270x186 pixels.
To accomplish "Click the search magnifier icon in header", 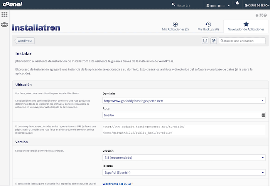I will (174, 4).
